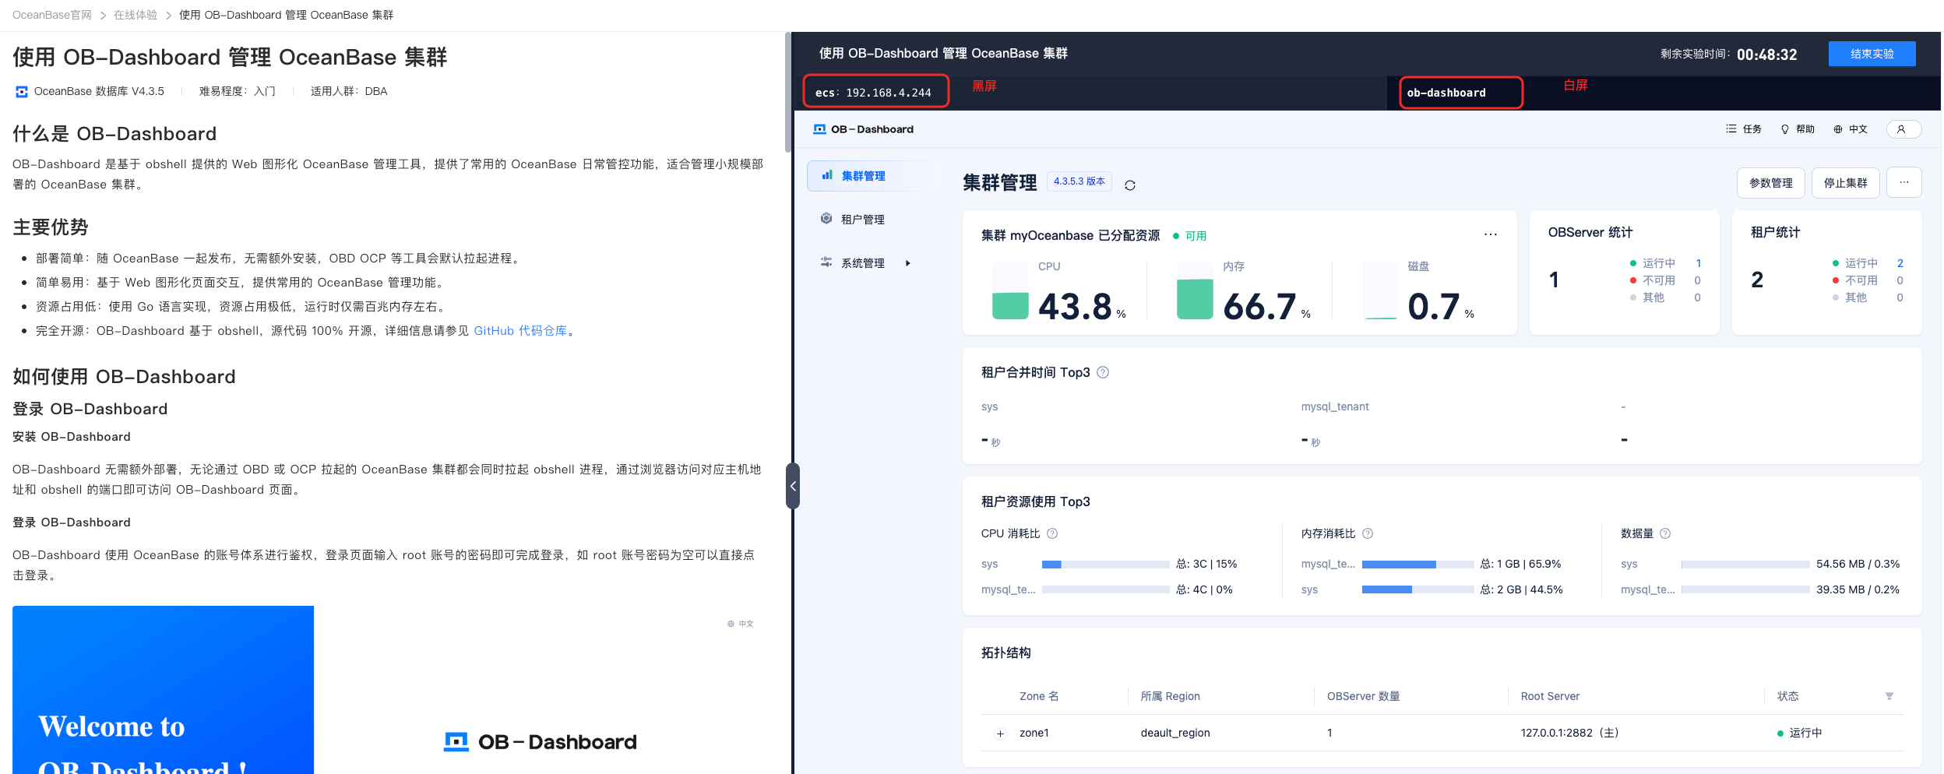
Task: Click the 内存 usage bar gauge
Action: pyautogui.click(x=1195, y=290)
